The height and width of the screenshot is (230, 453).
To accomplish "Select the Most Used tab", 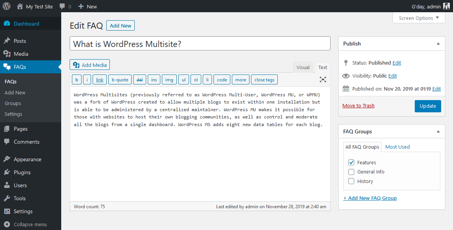I will point(398,147).
